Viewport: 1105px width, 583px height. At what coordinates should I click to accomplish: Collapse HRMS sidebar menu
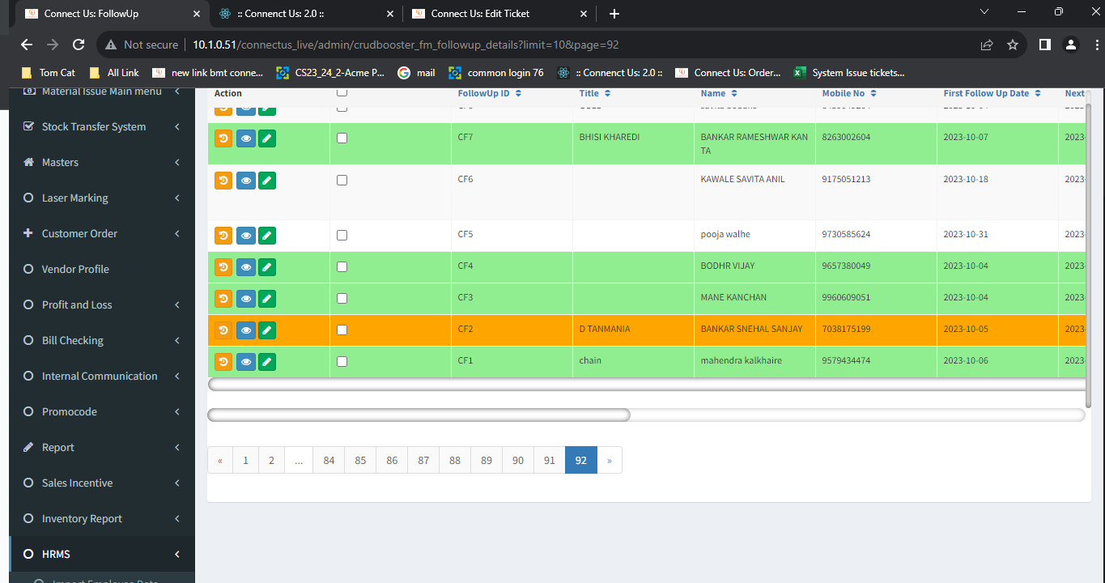coord(102,555)
